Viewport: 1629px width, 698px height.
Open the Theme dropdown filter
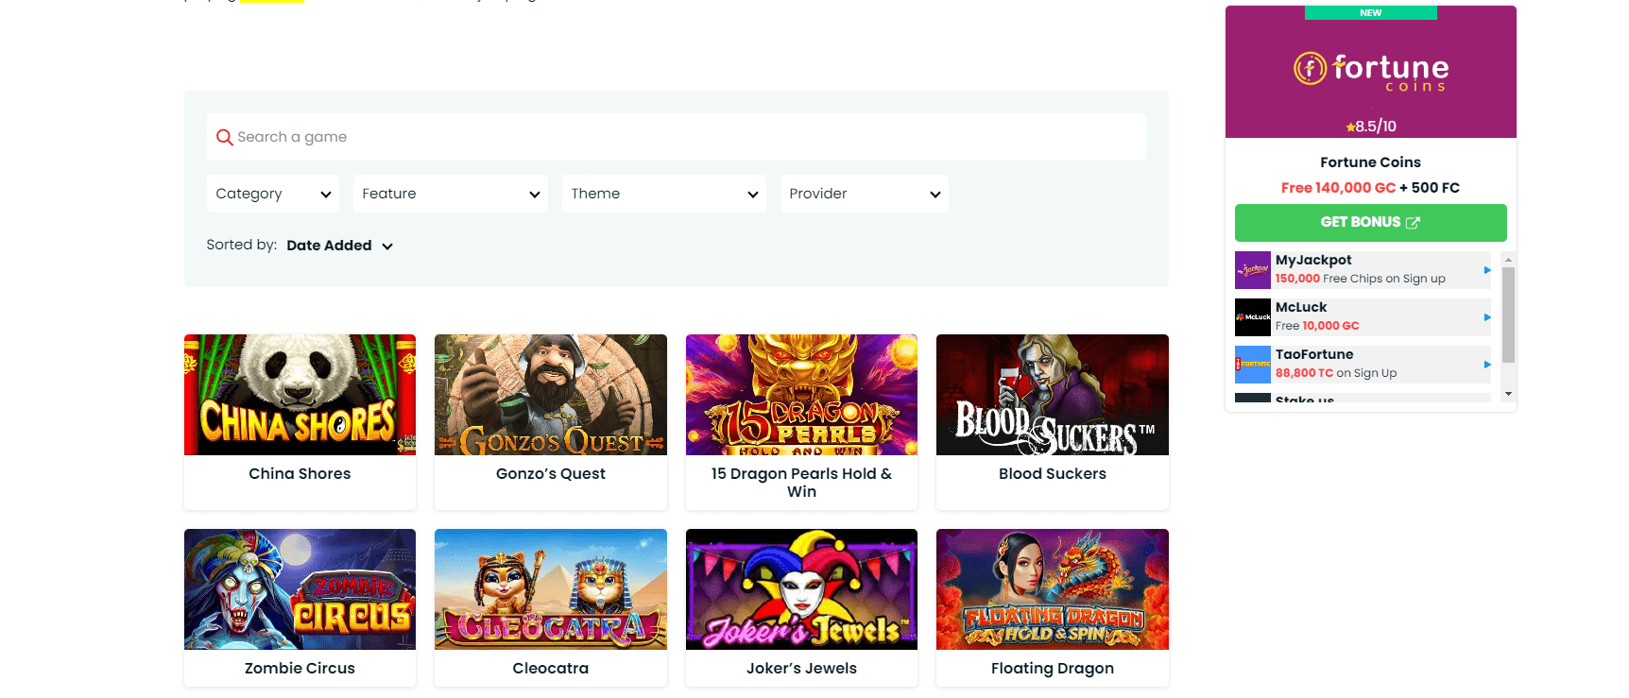pos(663,194)
